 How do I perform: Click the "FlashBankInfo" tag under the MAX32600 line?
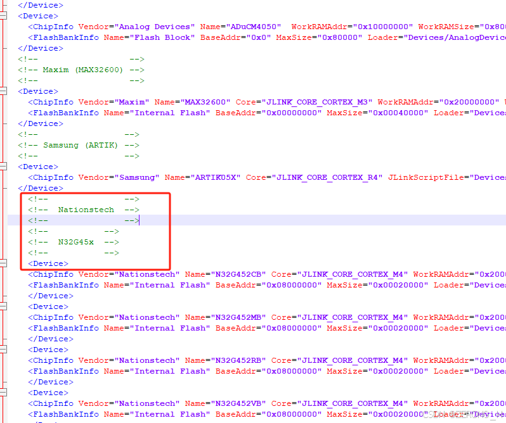point(66,113)
